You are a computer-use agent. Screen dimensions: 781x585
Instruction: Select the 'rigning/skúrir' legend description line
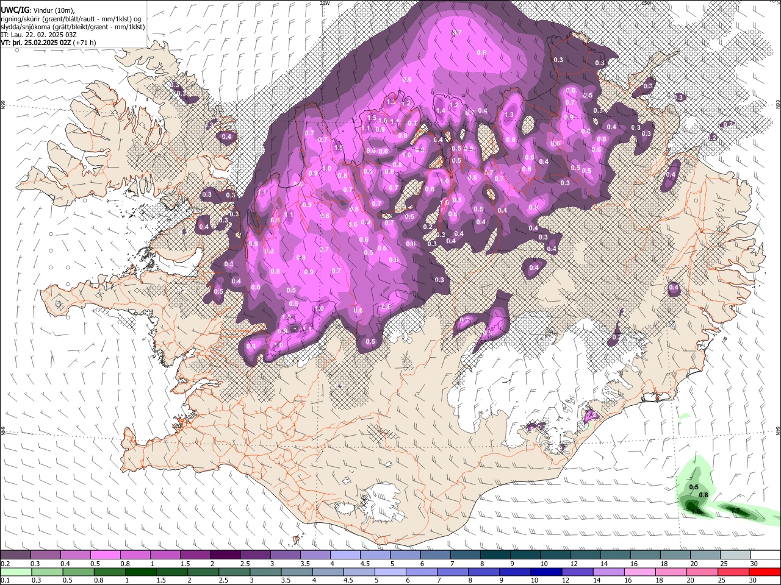pyautogui.click(x=72, y=19)
